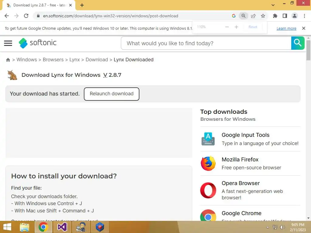Open the Chrome three-dot menu
Viewport: 311px width, 233px height.
(304, 16)
